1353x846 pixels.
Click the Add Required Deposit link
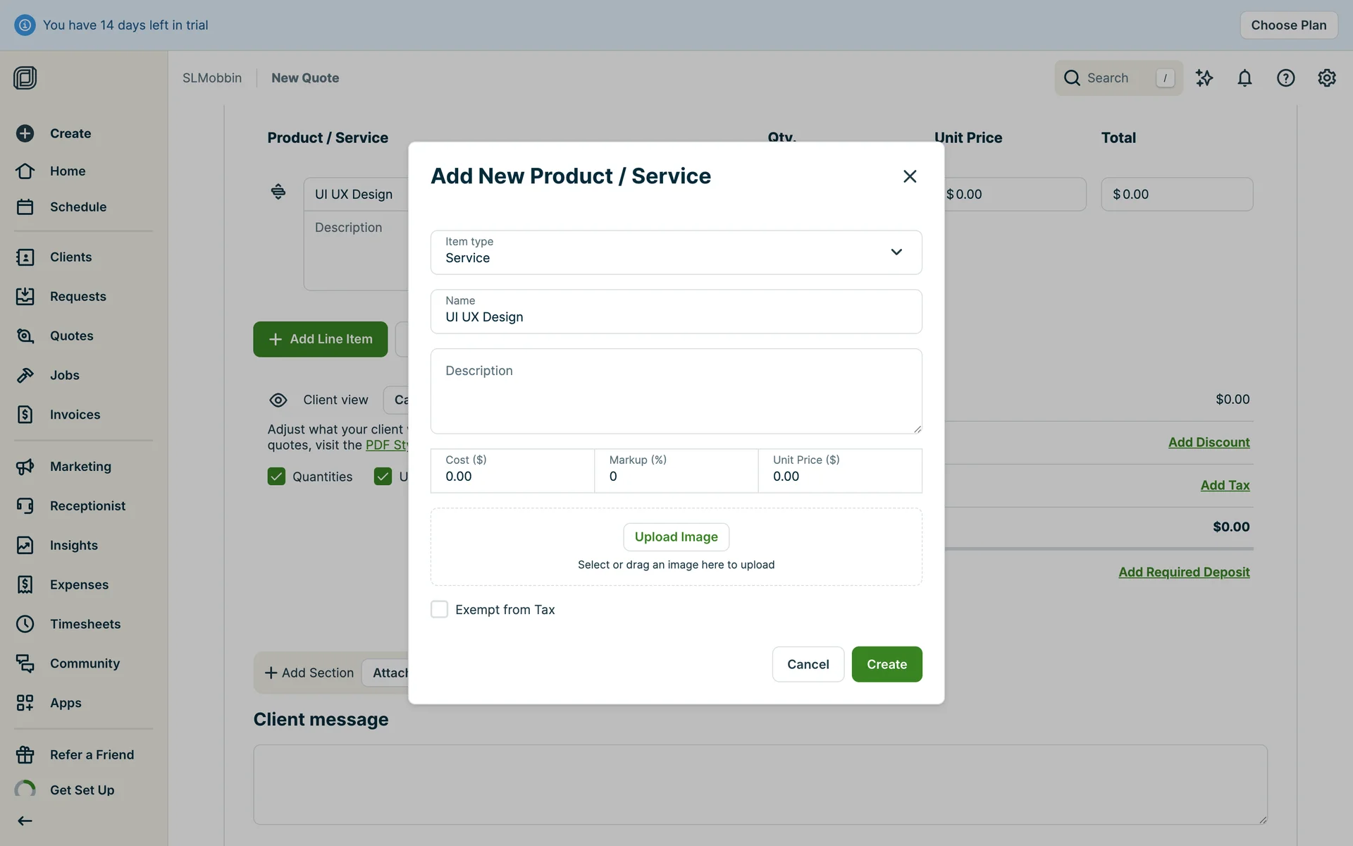pyautogui.click(x=1184, y=572)
